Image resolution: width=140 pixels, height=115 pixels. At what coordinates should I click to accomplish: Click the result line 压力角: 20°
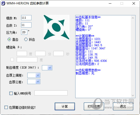(x=84, y=26)
